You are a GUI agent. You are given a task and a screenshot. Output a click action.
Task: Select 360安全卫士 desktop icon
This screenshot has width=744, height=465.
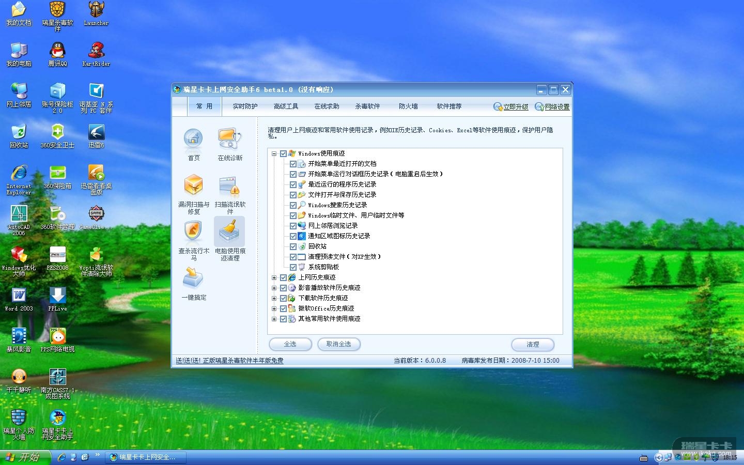[57, 136]
